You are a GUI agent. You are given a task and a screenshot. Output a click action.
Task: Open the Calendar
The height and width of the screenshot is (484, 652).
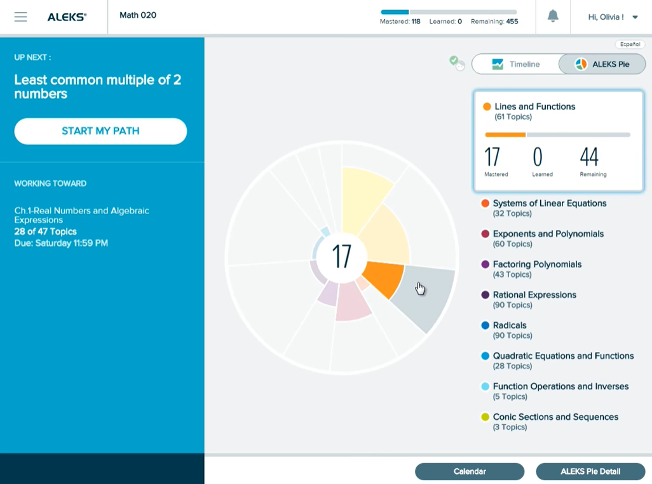470,471
